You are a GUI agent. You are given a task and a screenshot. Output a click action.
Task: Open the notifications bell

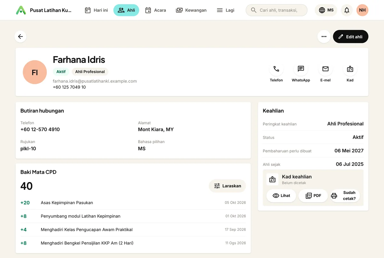(x=347, y=10)
